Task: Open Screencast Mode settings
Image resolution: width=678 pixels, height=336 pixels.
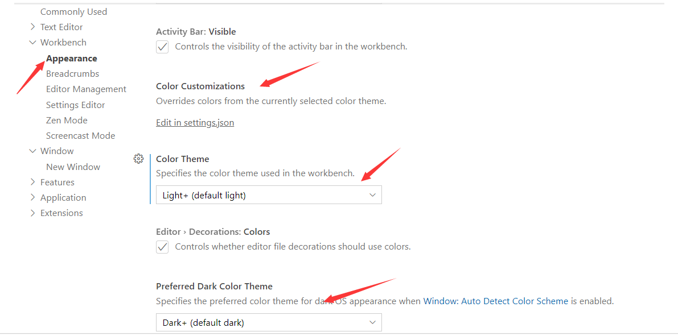Action: coord(80,135)
